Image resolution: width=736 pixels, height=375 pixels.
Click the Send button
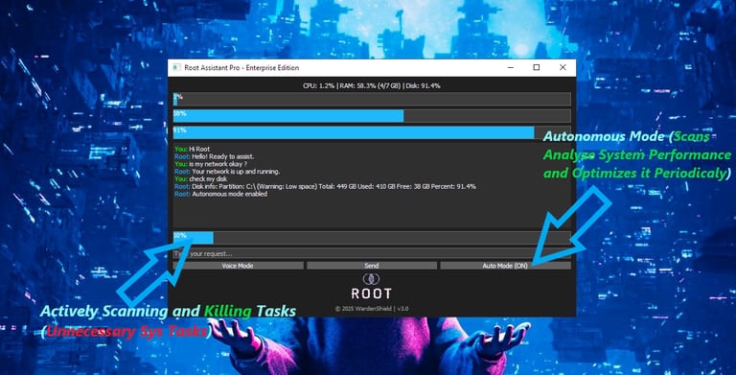(x=371, y=266)
